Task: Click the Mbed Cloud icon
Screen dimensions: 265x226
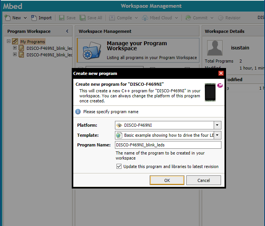Action: point(145,18)
